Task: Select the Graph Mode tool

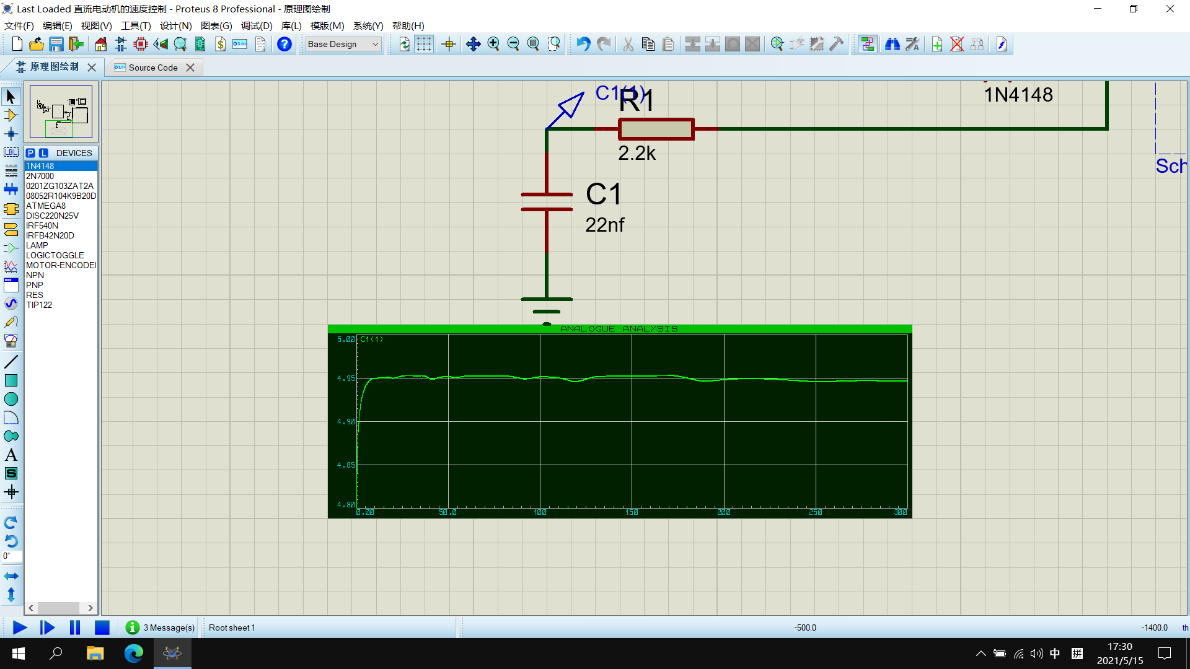Action: [x=11, y=266]
